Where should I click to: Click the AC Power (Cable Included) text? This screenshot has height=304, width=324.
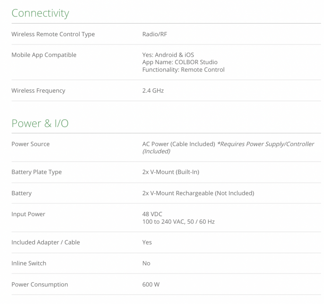(x=178, y=144)
